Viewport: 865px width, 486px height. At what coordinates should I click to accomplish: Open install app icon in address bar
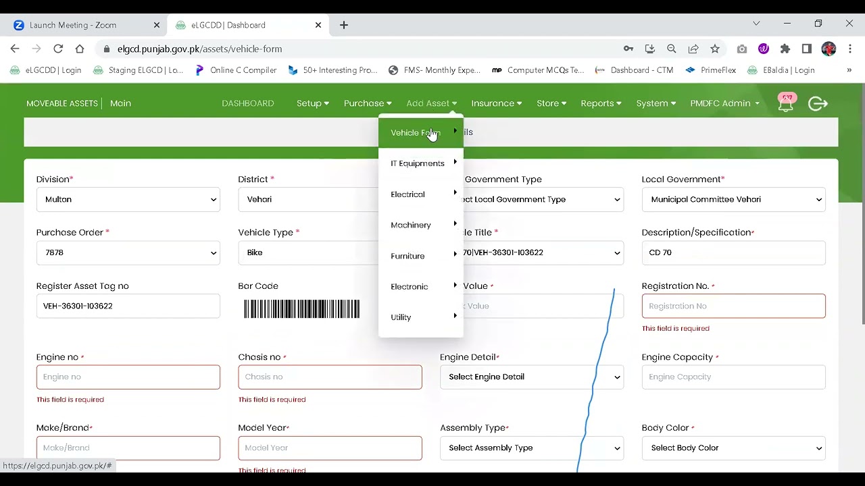(x=650, y=49)
